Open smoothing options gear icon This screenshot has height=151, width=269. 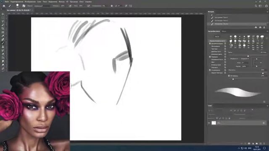click(x=112, y=6)
